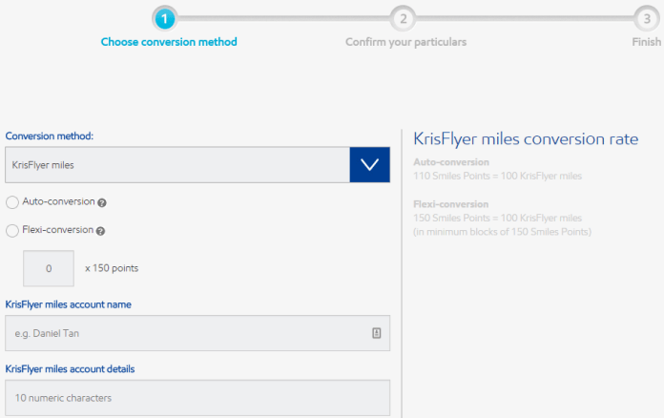The image size is (664, 418).
Task: Click the contact card icon in account name field
Action: coord(377,333)
